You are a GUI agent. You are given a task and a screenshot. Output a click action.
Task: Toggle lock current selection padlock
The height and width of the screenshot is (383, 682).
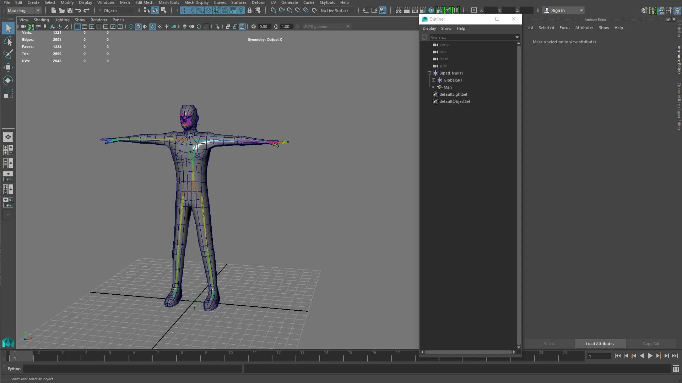pyautogui.click(x=249, y=10)
